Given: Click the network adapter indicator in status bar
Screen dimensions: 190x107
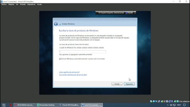Looking at the screenshot, I should pyautogui.click(x=159, y=101).
